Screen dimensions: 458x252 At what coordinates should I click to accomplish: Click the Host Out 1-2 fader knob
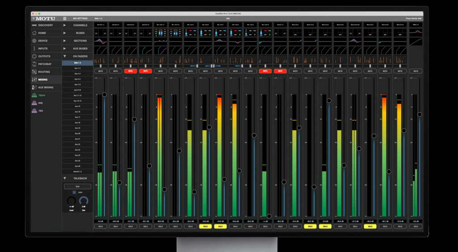coord(104,95)
